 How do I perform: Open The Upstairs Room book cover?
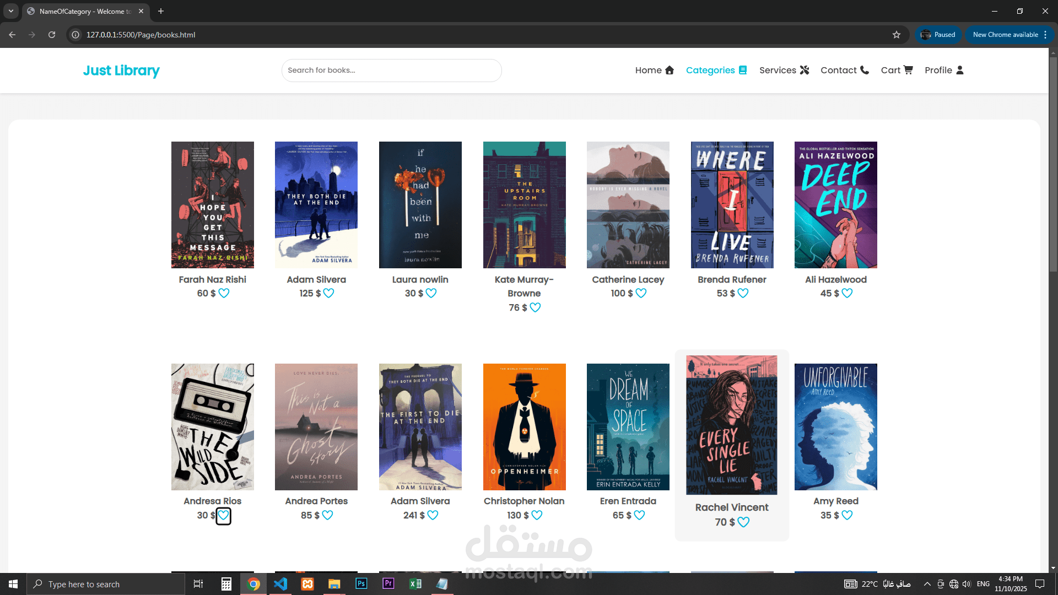click(525, 205)
